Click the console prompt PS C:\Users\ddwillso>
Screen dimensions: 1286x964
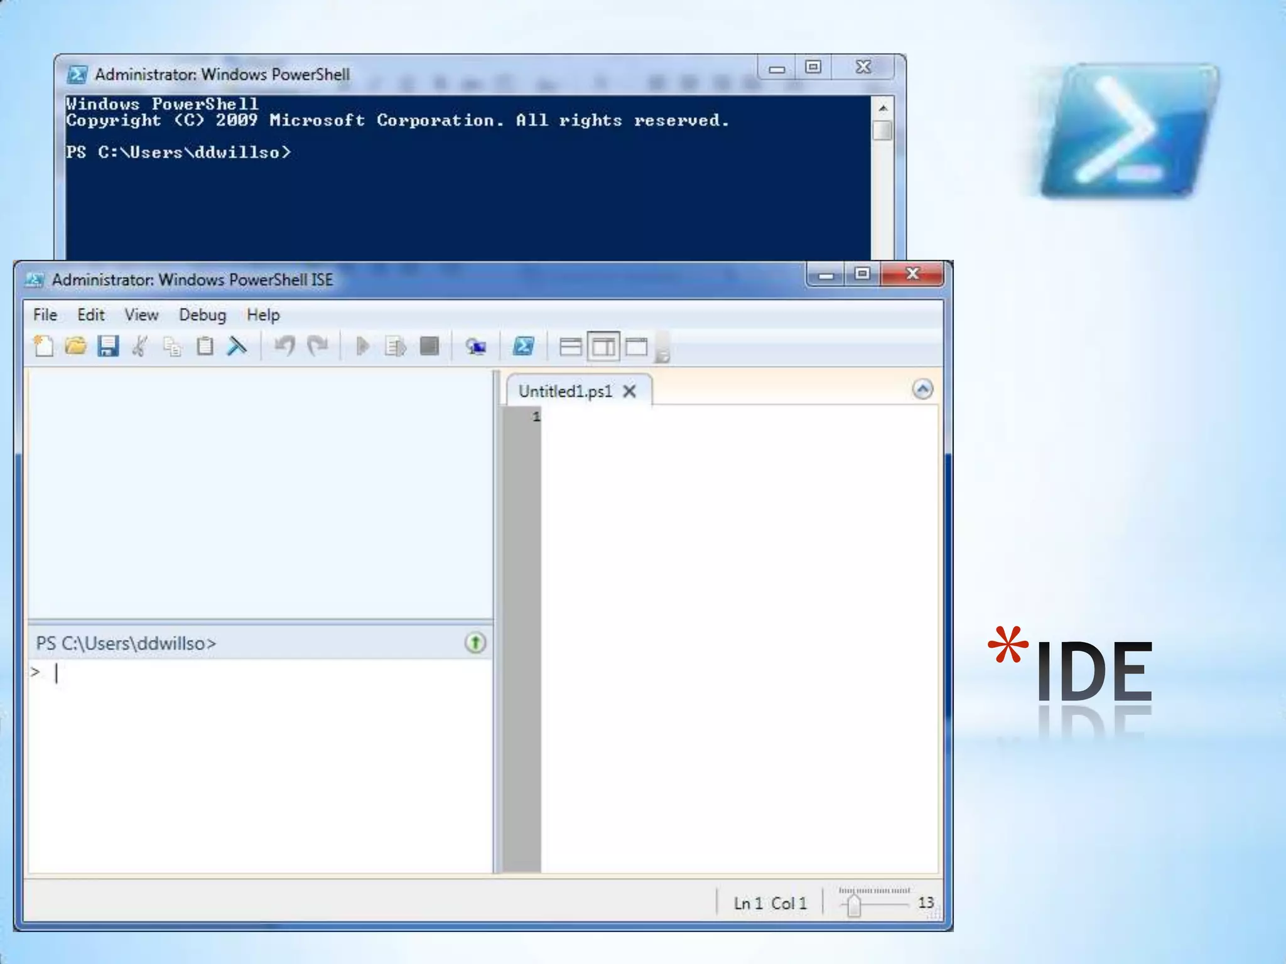click(179, 153)
